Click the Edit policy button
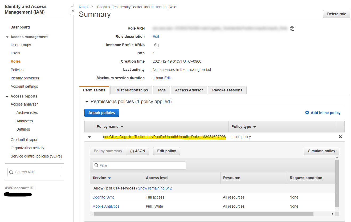This screenshot has width=351, height=222. pyautogui.click(x=166, y=151)
